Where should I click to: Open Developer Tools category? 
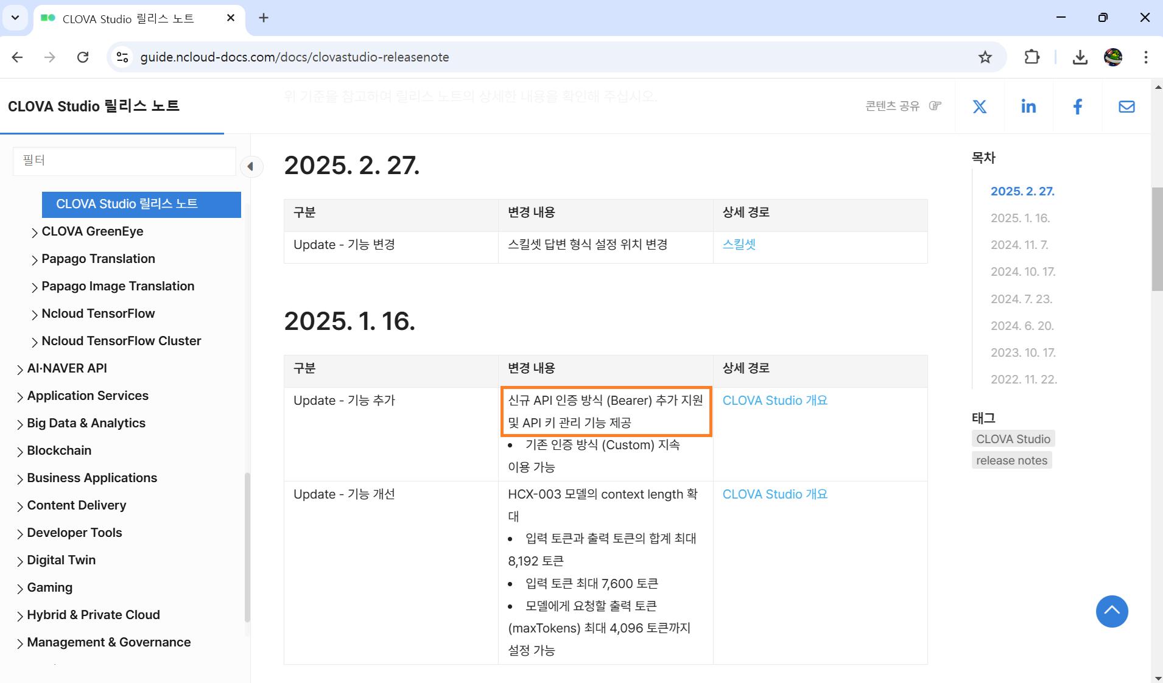point(74,533)
